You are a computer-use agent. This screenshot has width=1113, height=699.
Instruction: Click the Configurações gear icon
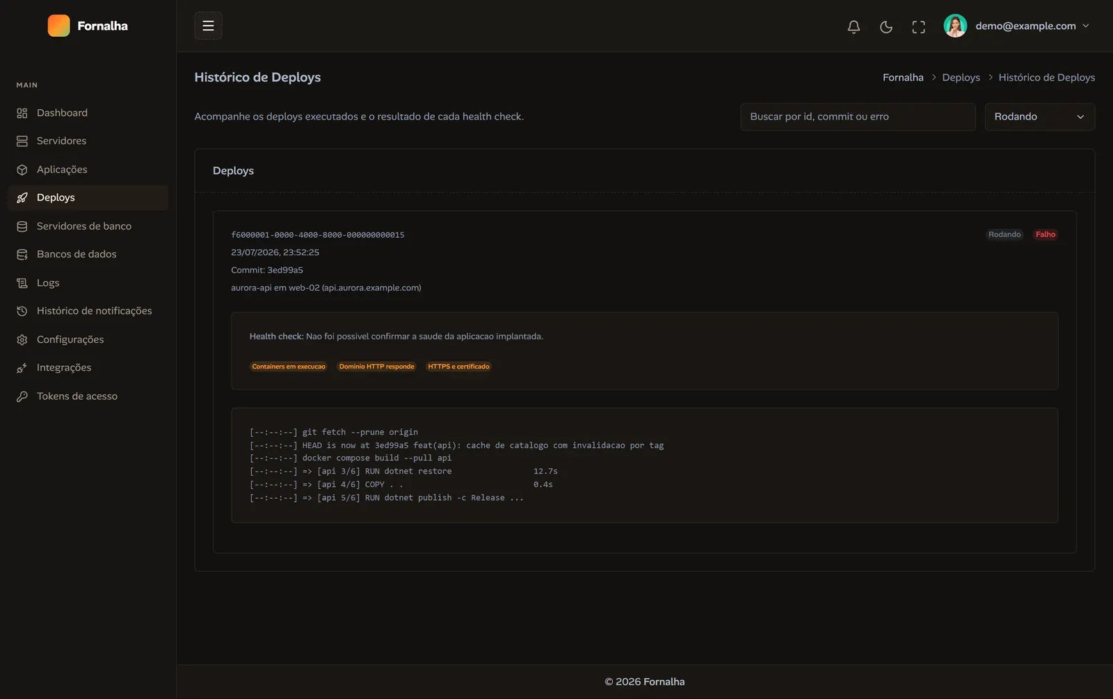(x=22, y=339)
